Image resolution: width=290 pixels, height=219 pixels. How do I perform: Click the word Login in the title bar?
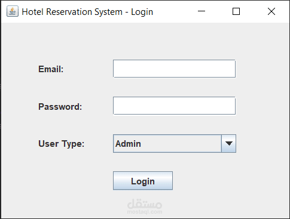click(x=142, y=12)
